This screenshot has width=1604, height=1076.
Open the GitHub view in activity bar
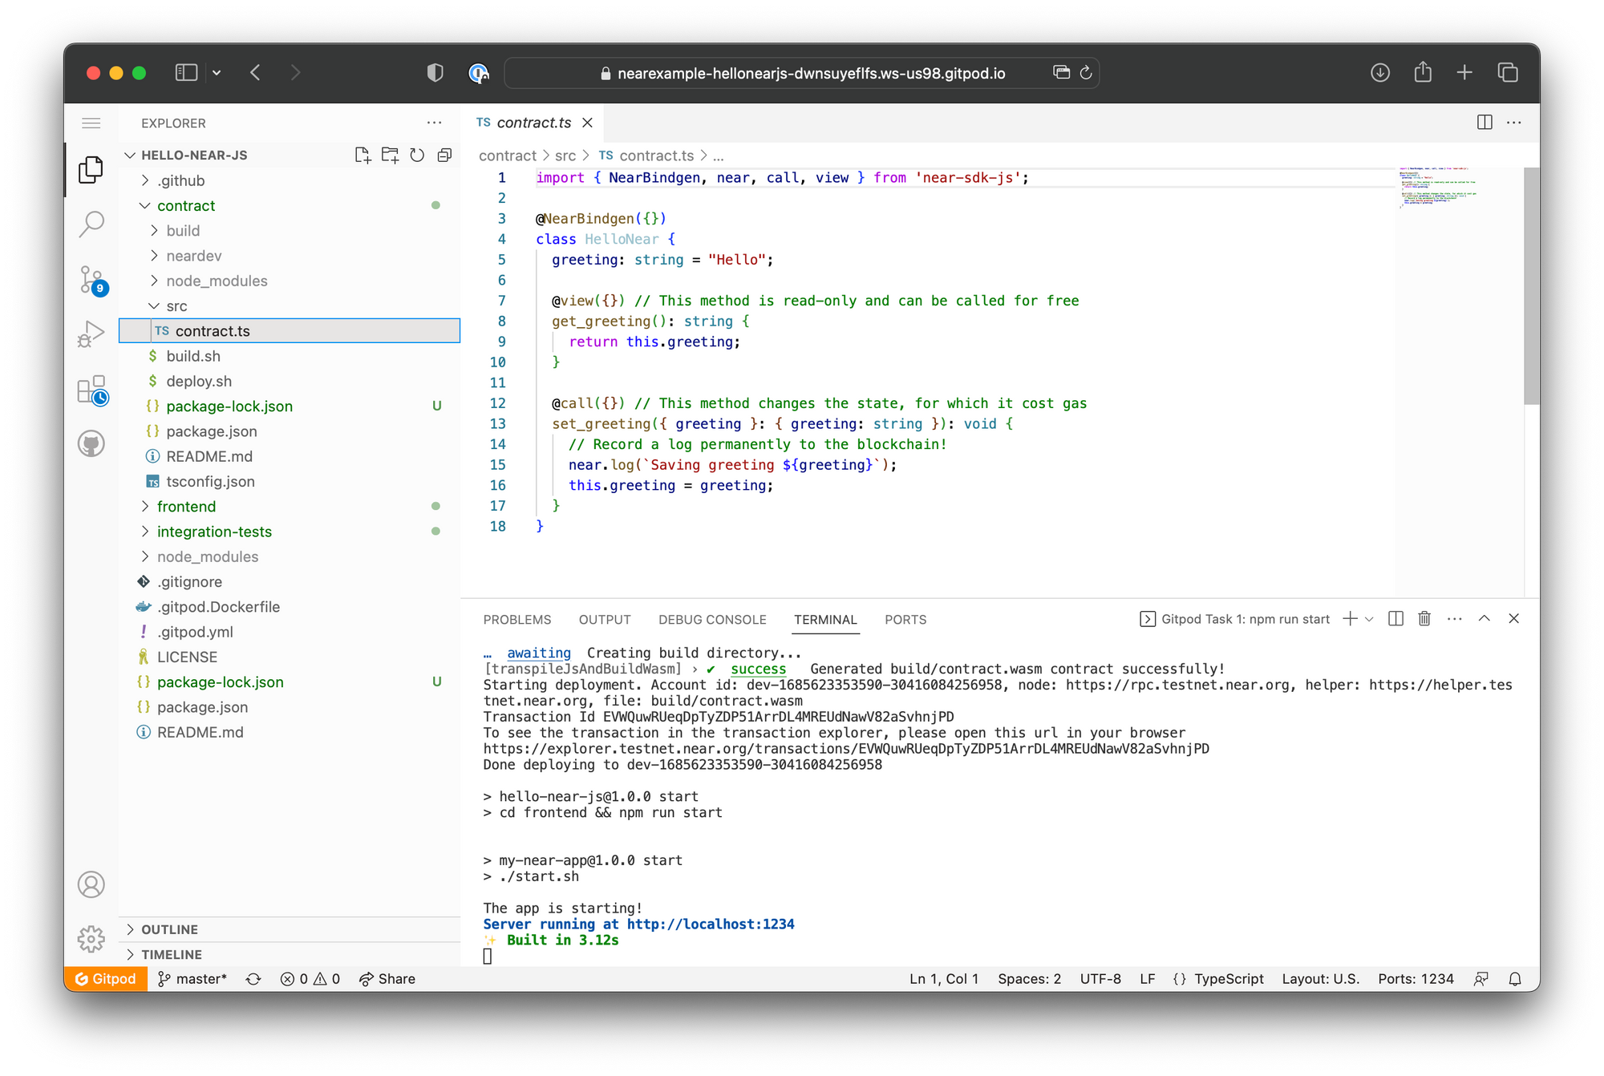pos(91,443)
